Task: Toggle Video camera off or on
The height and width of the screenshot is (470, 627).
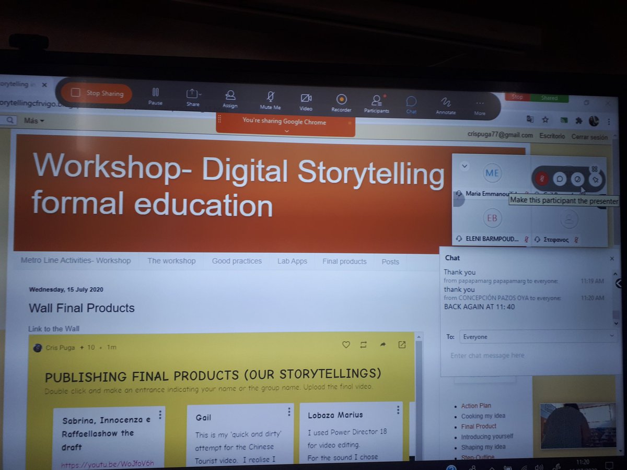Action: (306, 101)
